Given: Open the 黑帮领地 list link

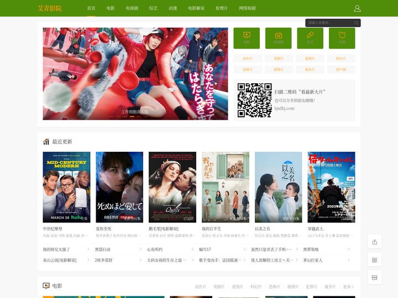Looking at the screenshot, I should (x=311, y=249).
